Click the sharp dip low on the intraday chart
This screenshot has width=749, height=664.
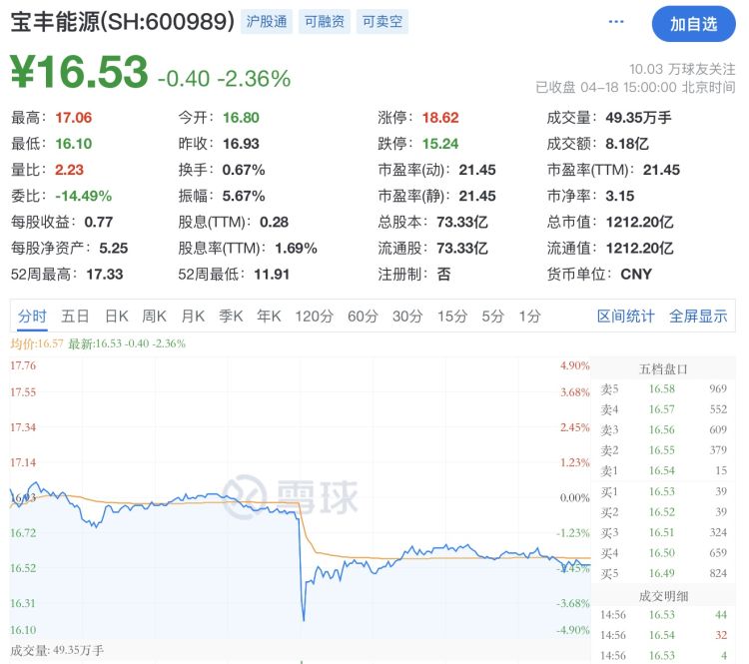[304, 619]
